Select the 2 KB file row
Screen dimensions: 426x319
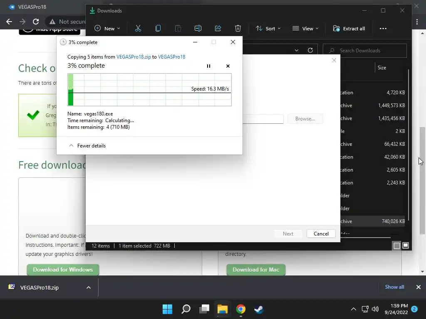(372, 131)
